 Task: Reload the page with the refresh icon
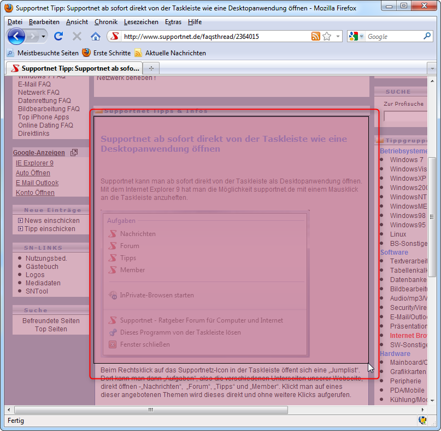click(58, 36)
